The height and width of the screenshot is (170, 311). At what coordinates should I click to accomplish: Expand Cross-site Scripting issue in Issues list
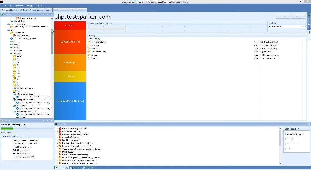(57, 137)
